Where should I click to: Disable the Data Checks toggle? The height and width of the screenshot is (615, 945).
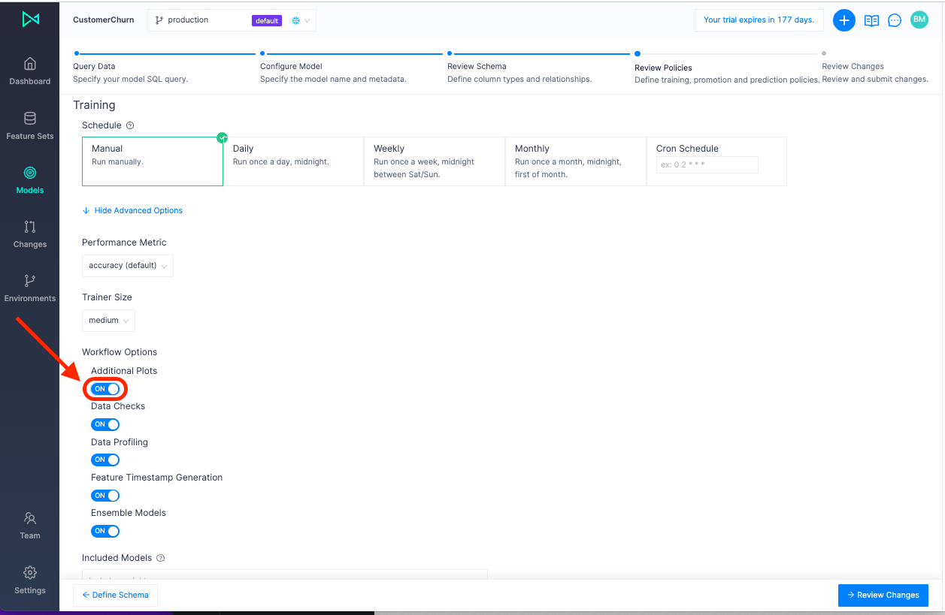click(105, 424)
